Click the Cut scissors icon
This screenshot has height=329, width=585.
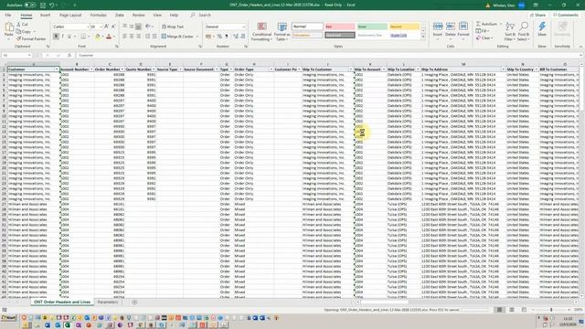(x=18, y=25)
